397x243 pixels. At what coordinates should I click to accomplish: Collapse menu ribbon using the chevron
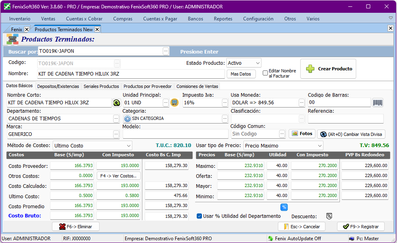pos(391,18)
